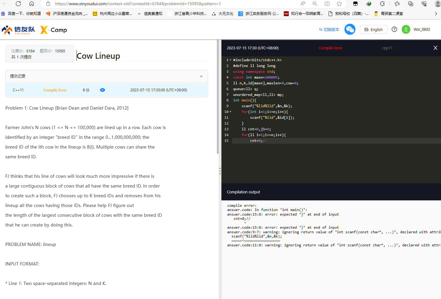Click the problem description scrollbar
Screen dimensions: 441x299
click(218, 97)
